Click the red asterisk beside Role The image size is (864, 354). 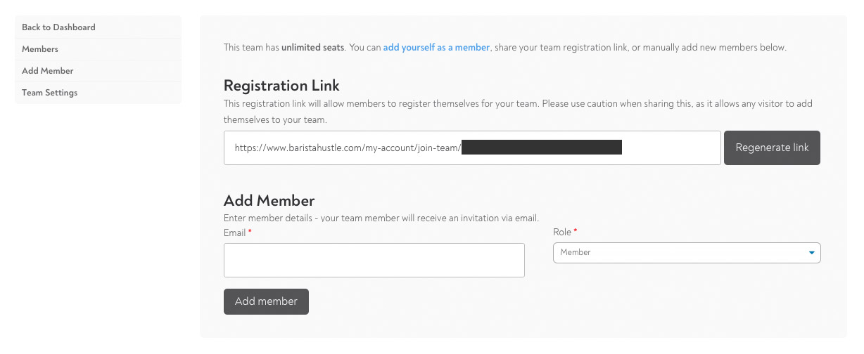pyautogui.click(x=576, y=230)
